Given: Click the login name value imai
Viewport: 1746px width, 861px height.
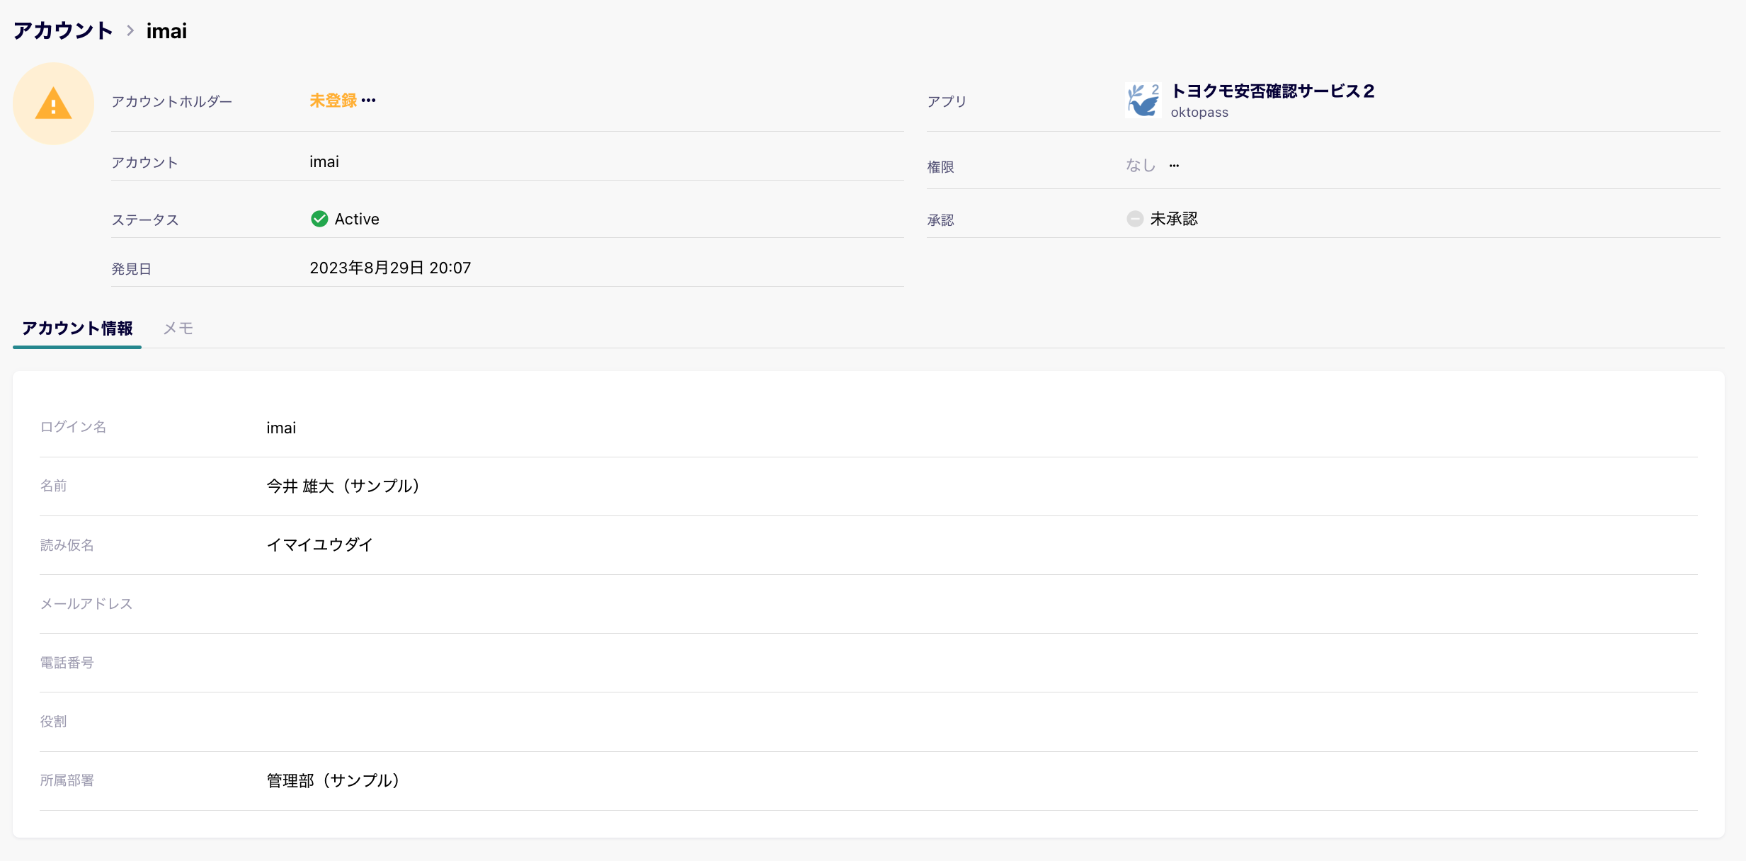Looking at the screenshot, I should click(281, 428).
